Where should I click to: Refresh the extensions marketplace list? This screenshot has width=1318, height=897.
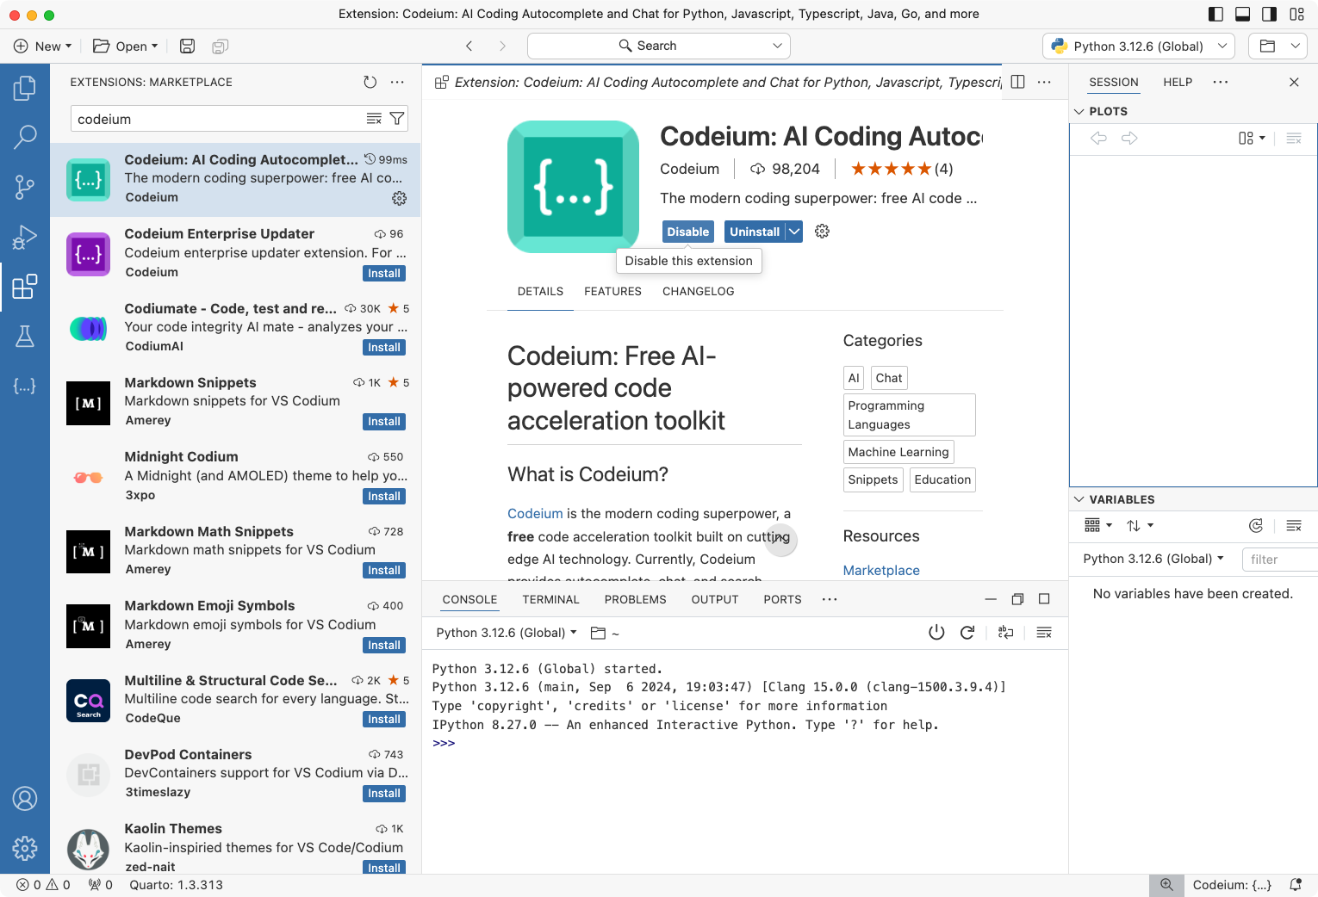point(370,82)
